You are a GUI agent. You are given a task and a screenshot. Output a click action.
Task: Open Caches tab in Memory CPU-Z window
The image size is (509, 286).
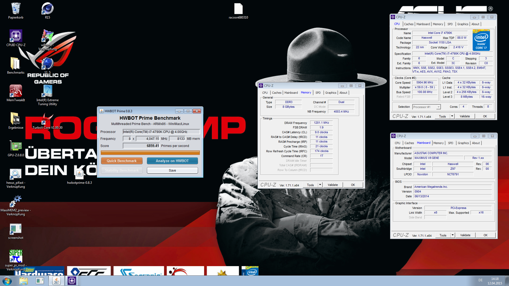(x=277, y=93)
